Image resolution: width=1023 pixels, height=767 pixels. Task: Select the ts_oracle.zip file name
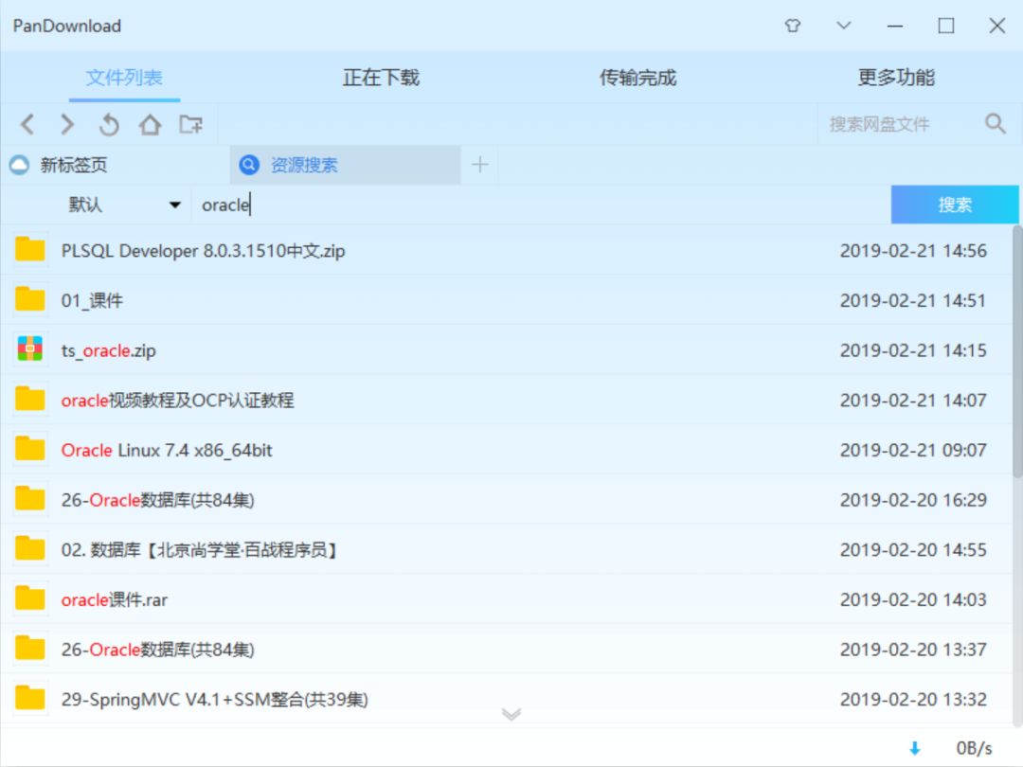[x=108, y=351]
